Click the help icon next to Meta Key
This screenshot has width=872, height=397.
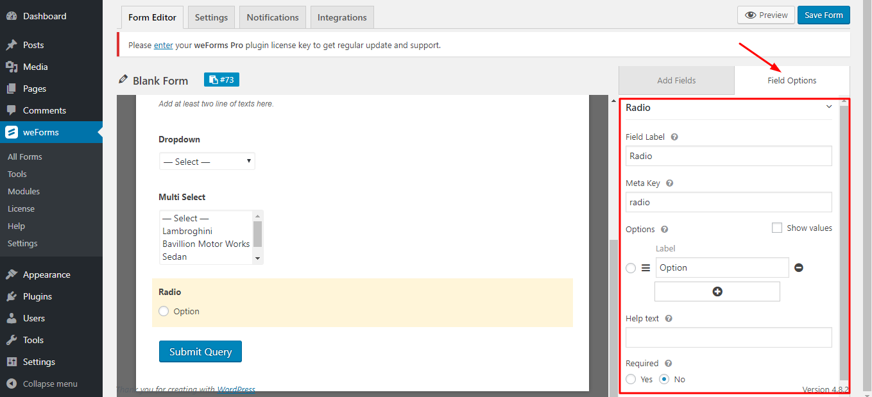[669, 183]
